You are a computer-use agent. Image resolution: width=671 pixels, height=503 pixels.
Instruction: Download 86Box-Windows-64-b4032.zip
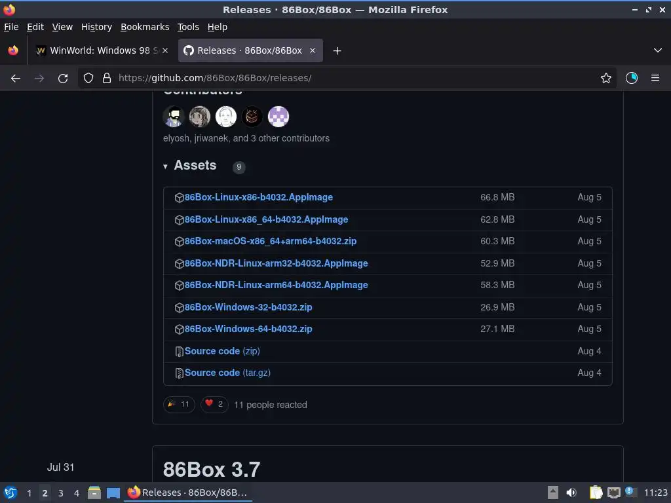[x=248, y=329]
